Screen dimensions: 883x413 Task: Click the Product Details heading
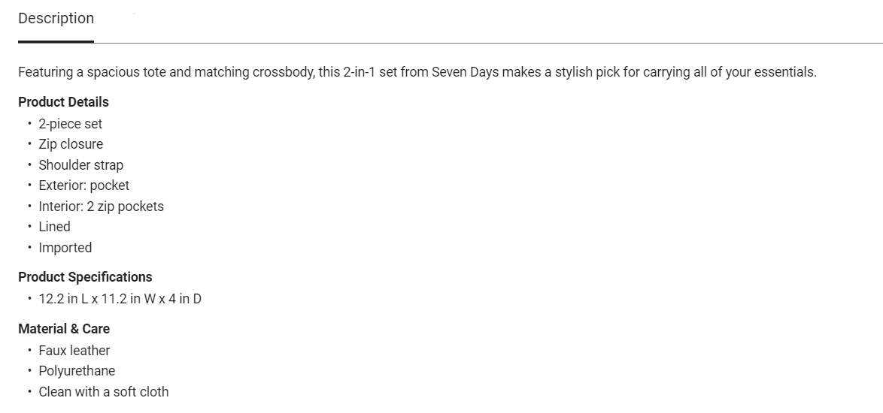click(x=63, y=102)
